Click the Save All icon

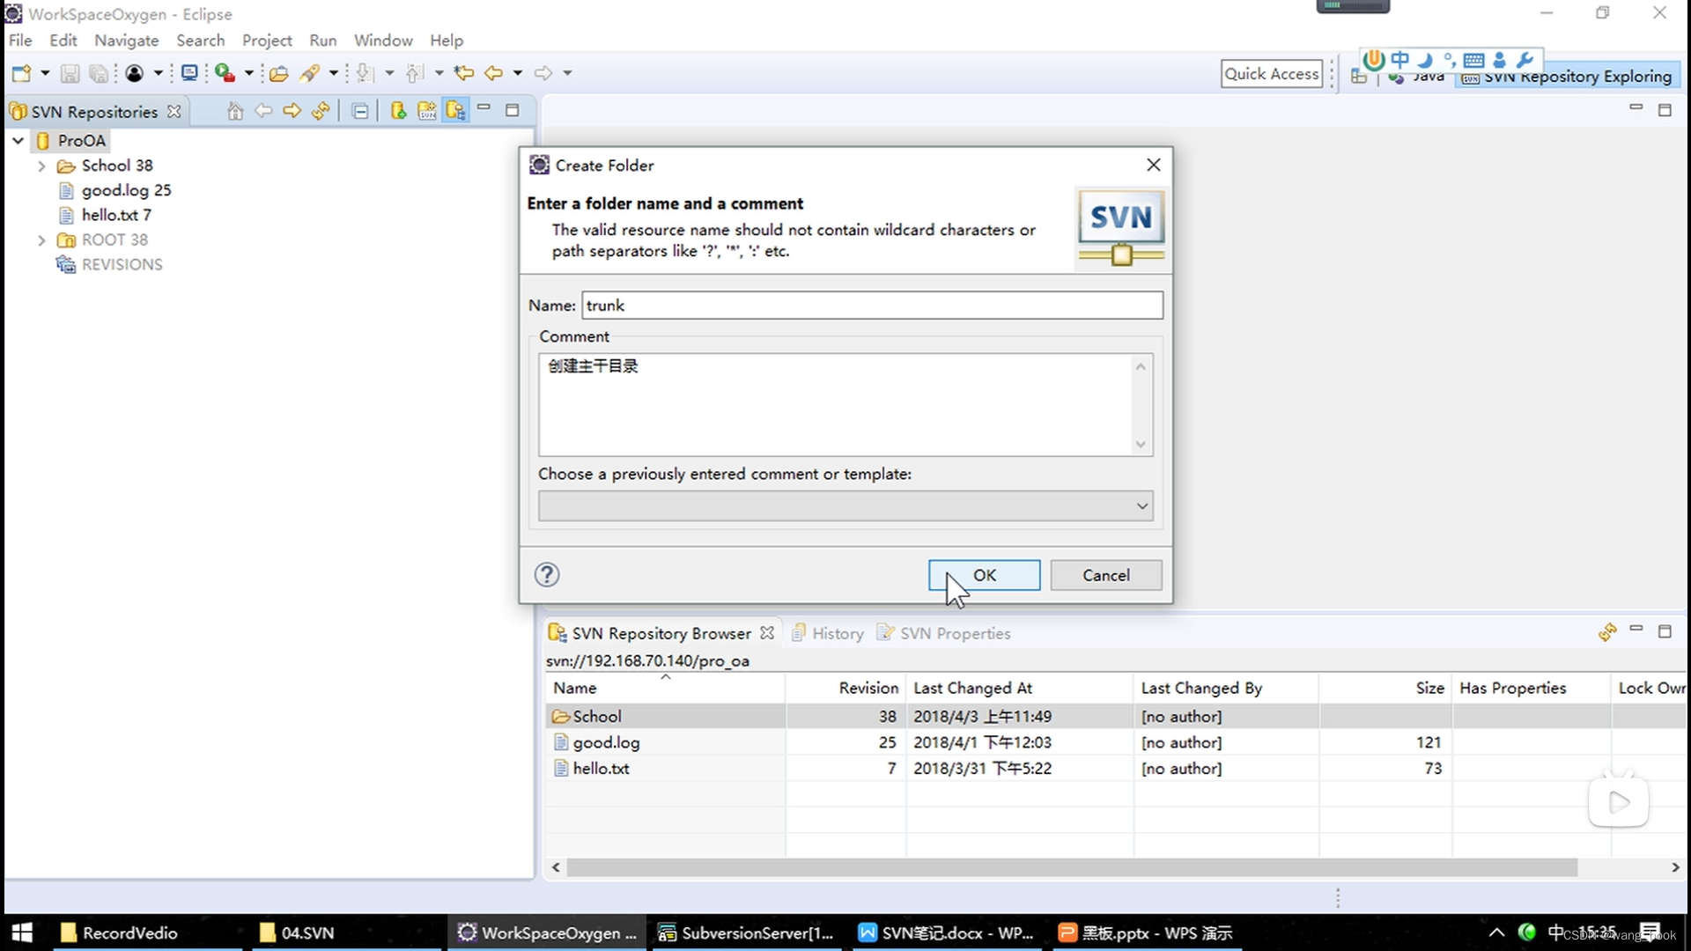[99, 73]
